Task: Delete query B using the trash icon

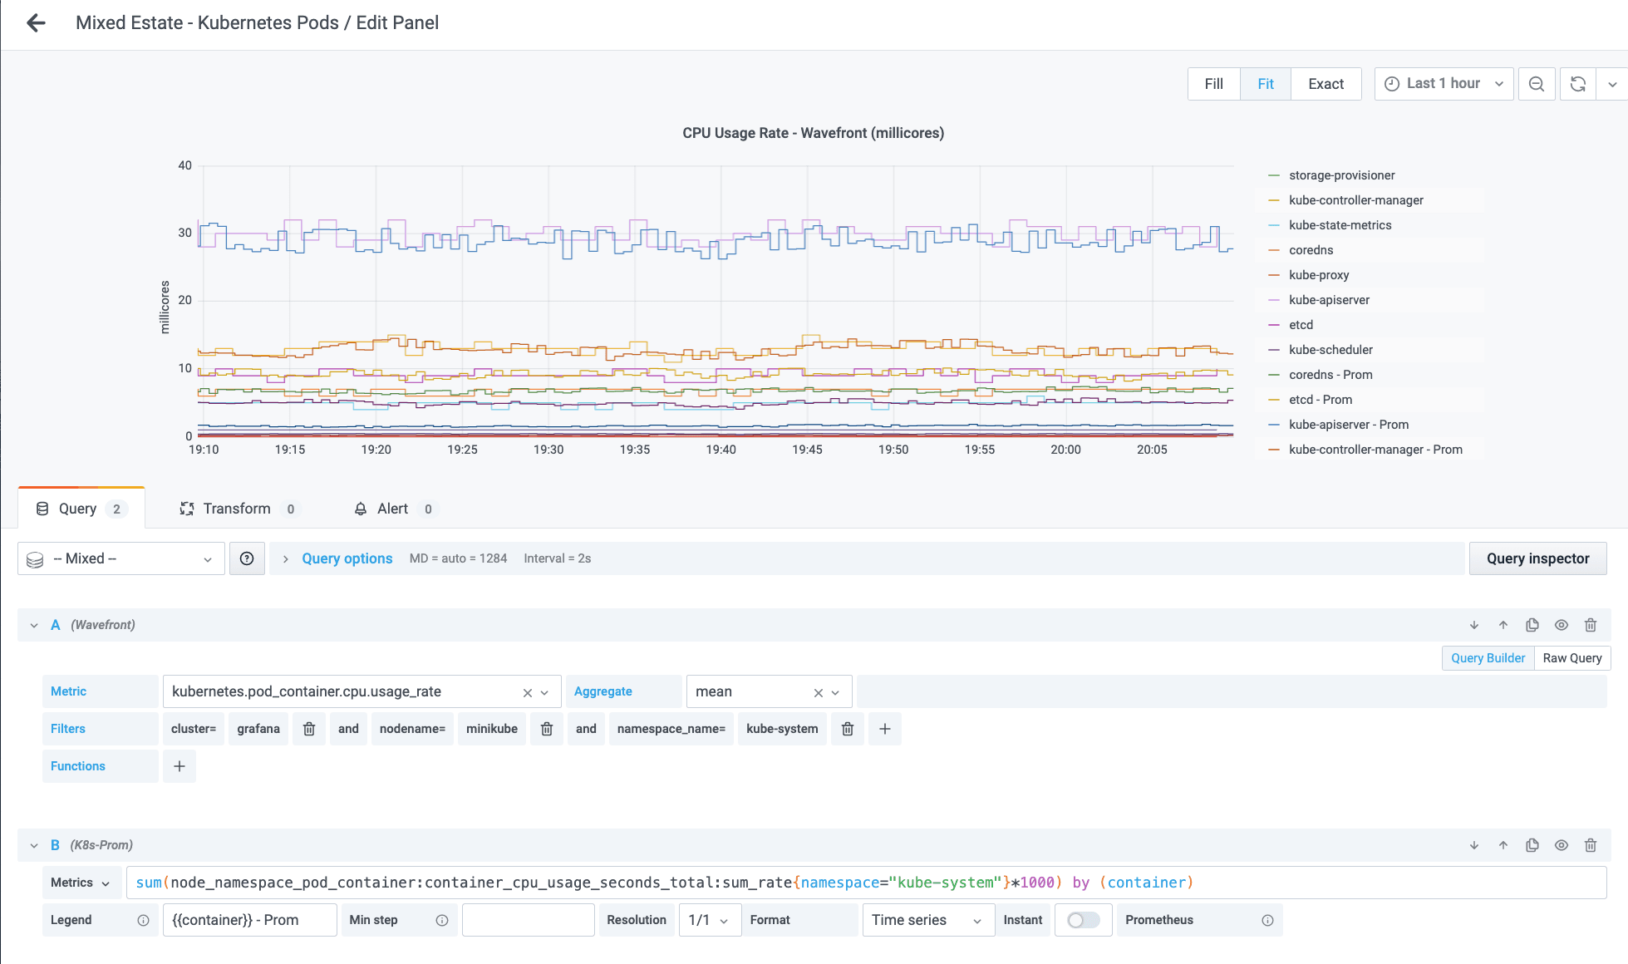Action: 1591,845
